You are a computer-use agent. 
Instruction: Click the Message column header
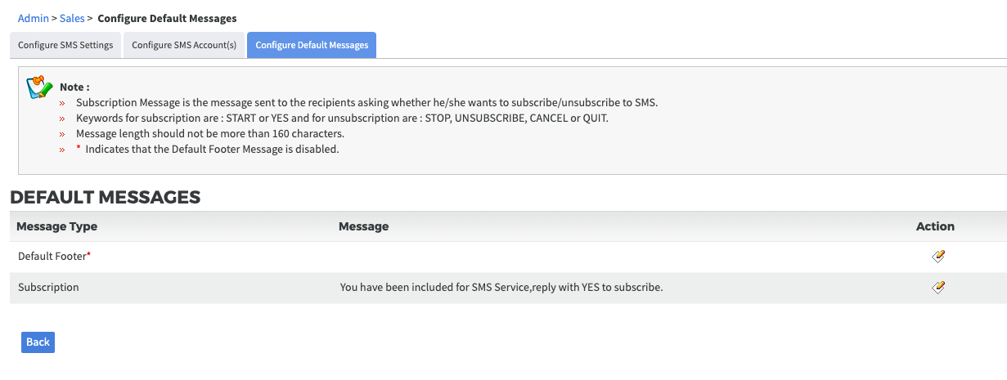[363, 226]
